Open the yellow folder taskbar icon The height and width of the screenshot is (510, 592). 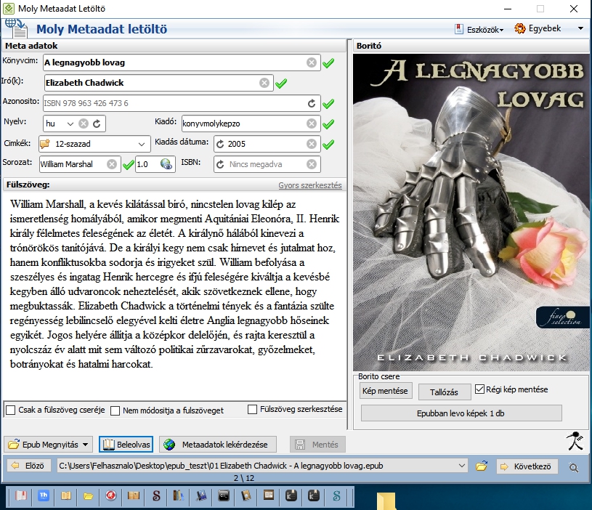tap(89, 495)
